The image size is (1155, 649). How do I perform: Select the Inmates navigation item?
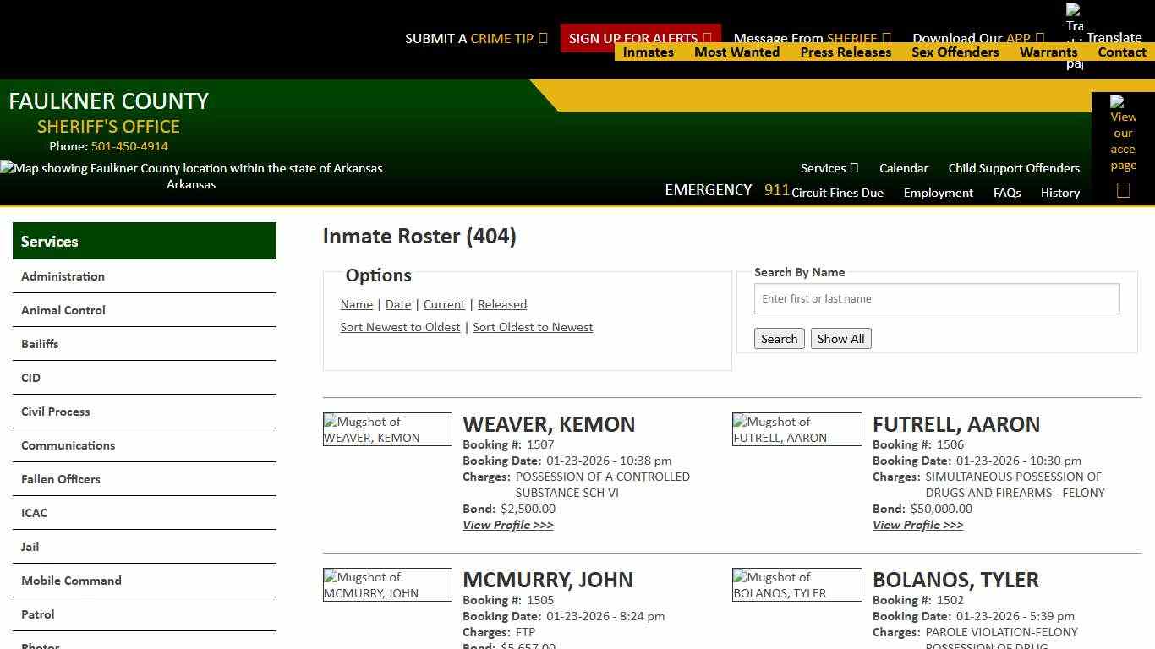[x=649, y=52]
